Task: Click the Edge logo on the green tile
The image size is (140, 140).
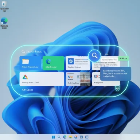Action: (48, 62)
